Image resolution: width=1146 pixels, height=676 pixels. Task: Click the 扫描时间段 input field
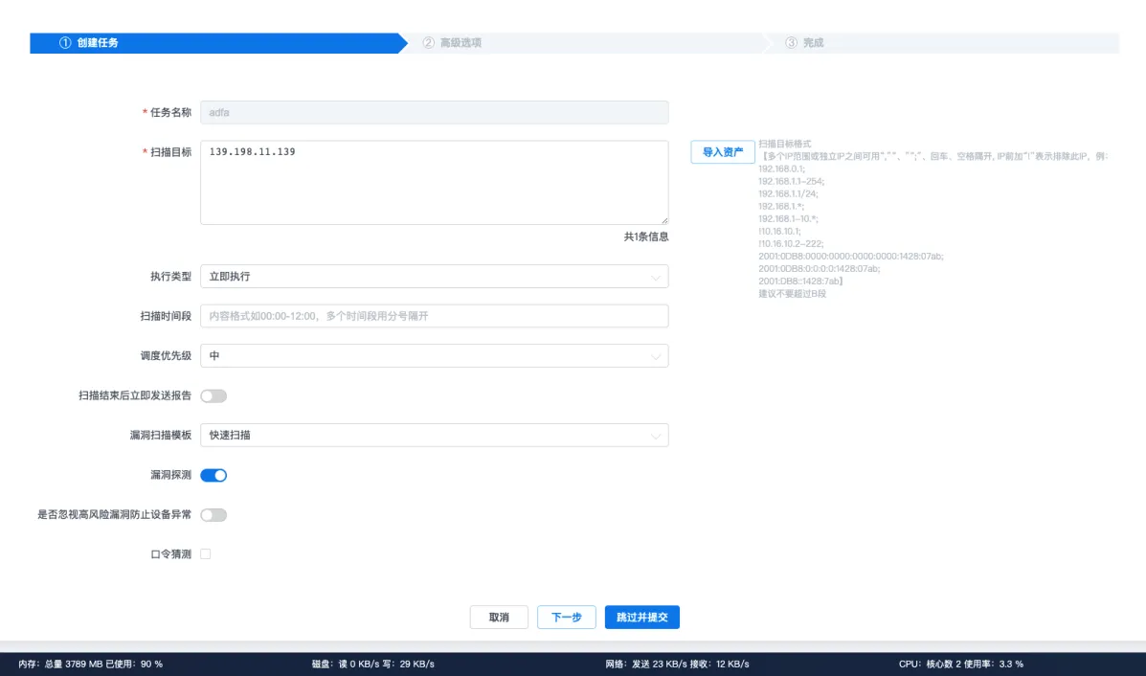tap(434, 316)
